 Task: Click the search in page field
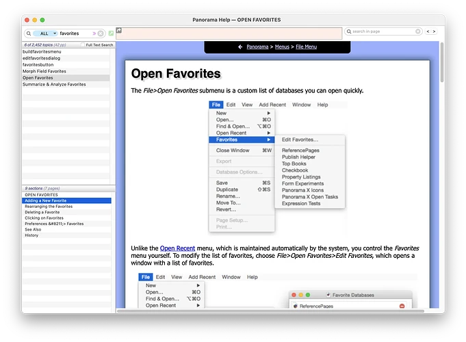[x=383, y=31]
